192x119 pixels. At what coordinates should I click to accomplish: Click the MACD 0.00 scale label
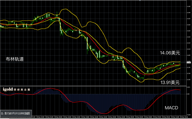pyautogui.click(x=188, y=94)
